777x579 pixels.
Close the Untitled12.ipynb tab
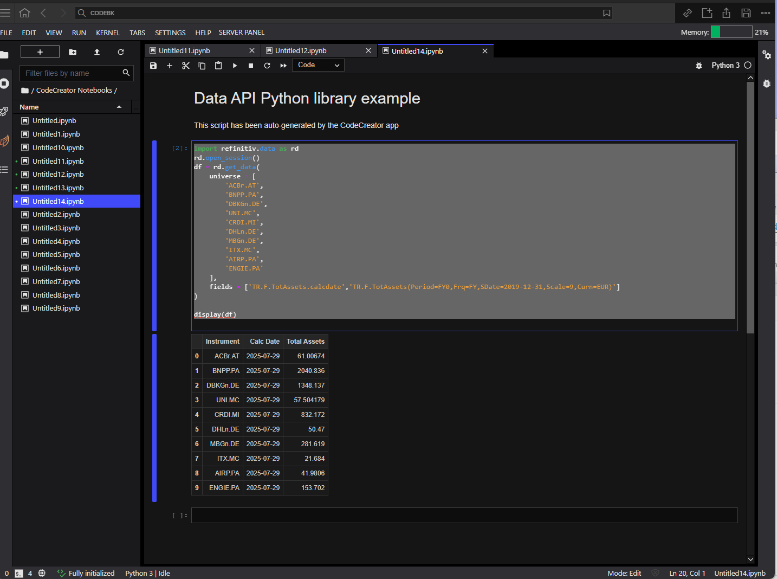[368, 50]
